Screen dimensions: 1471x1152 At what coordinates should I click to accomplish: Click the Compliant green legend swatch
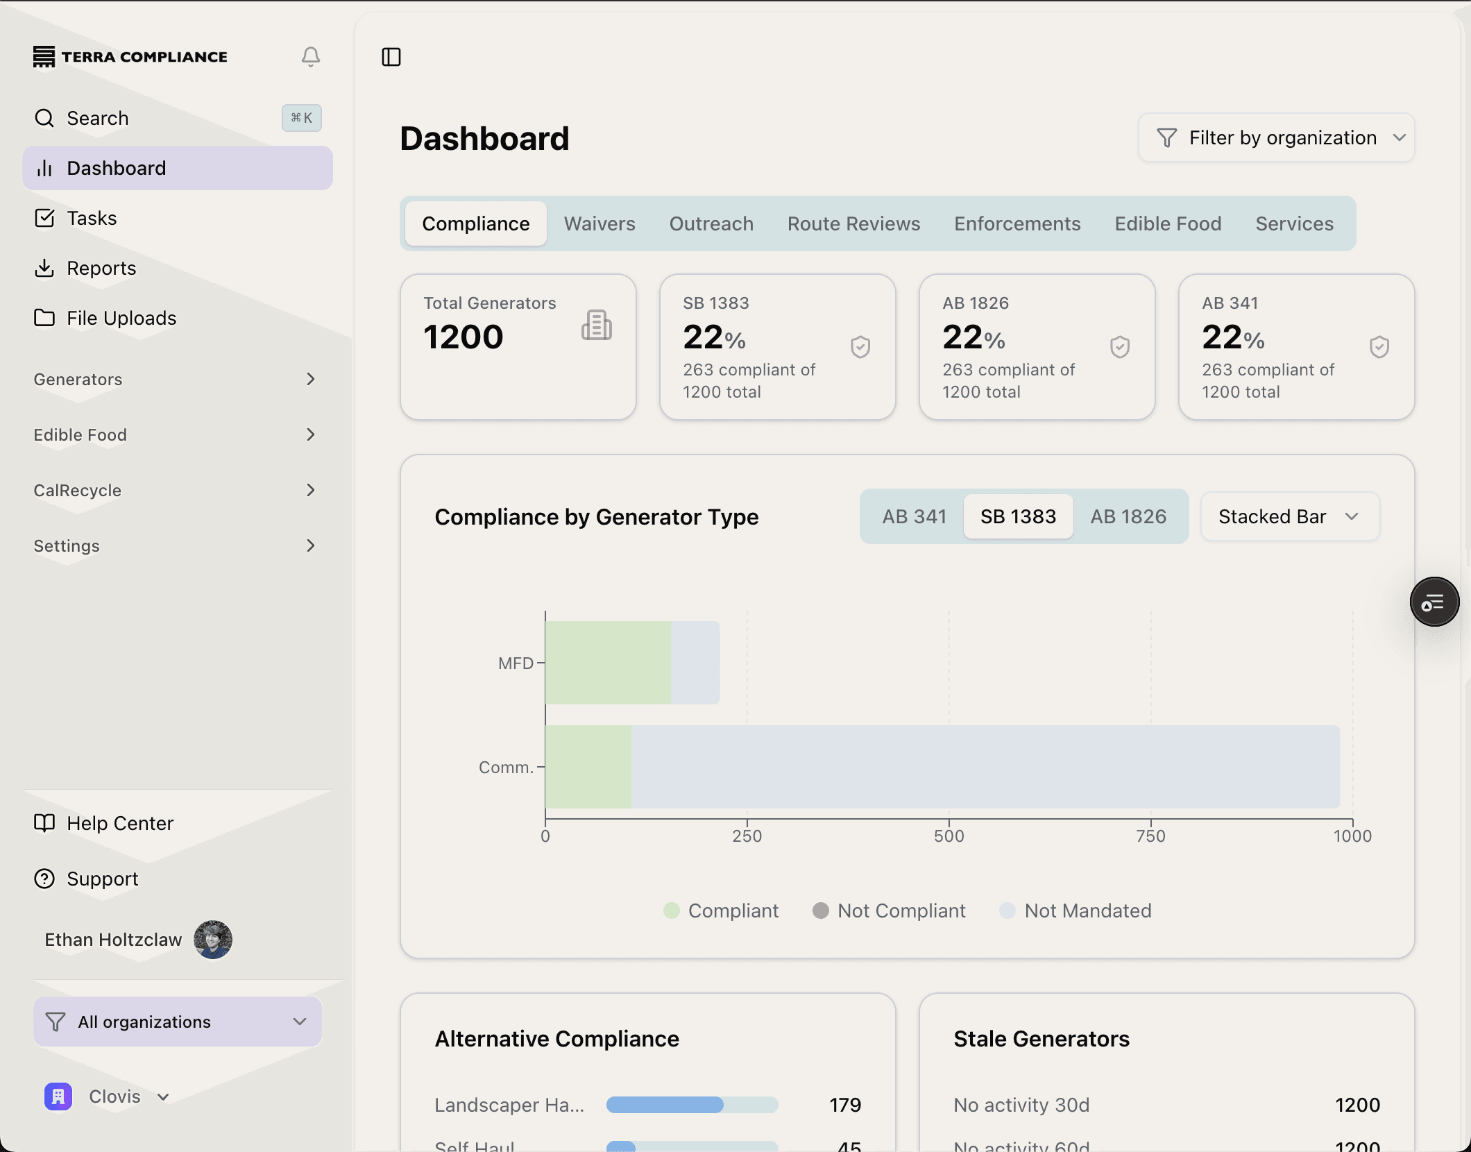click(671, 910)
